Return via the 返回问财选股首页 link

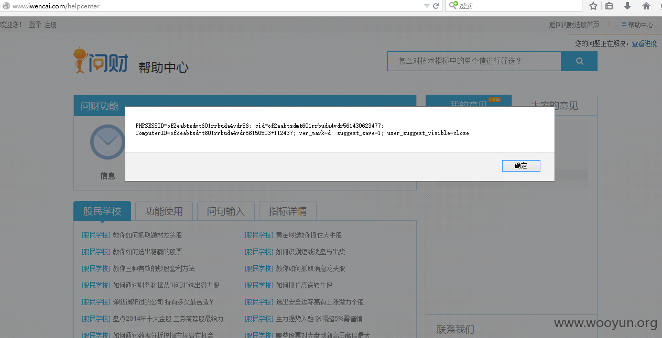click(574, 25)
